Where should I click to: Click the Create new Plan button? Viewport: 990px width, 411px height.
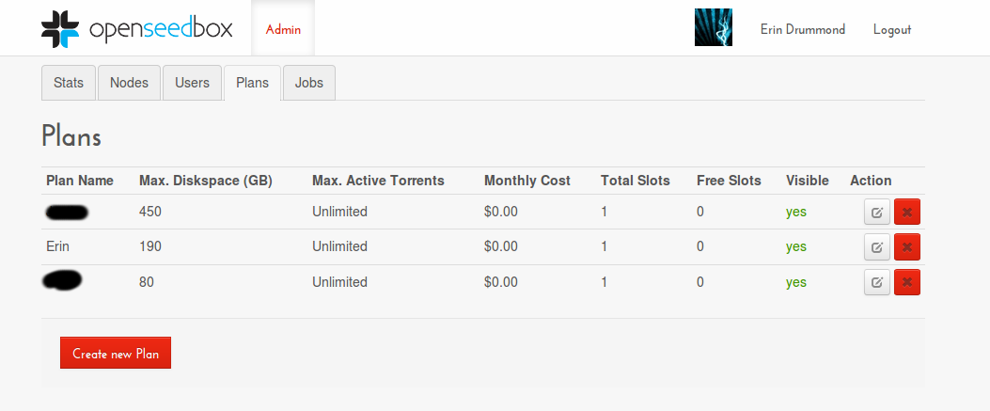coord(116,354)
